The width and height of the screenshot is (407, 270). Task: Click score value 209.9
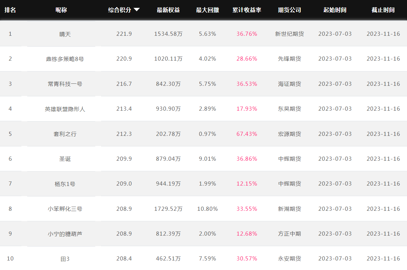124,159
